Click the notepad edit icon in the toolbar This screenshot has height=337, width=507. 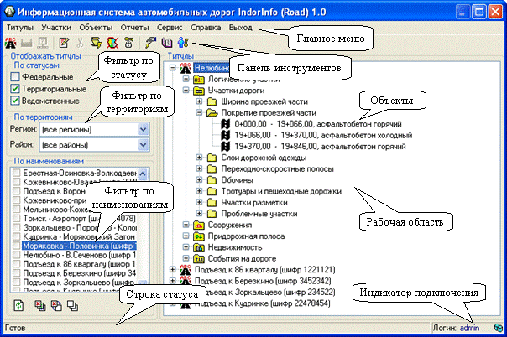pos(64,43)
